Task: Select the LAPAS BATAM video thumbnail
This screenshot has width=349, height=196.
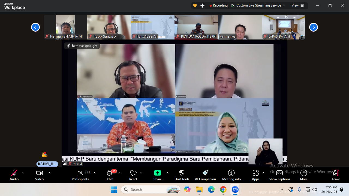Action: [x=284, y=27]
